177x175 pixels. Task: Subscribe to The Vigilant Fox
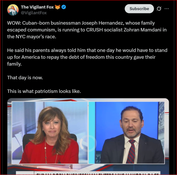tap(139, 9)
